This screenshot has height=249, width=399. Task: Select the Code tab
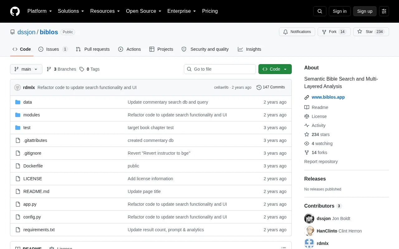click(22, 49)
